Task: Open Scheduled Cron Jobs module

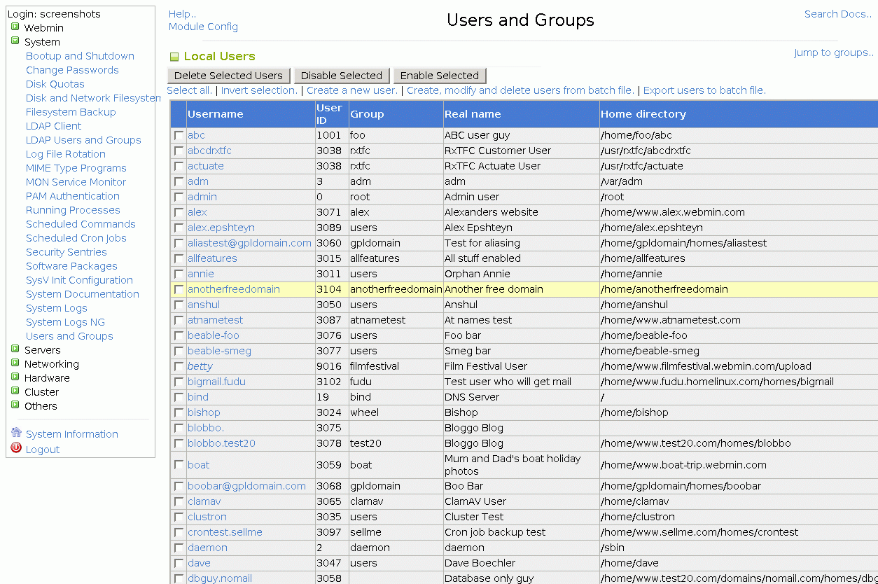Action: (x=76, y=238)
